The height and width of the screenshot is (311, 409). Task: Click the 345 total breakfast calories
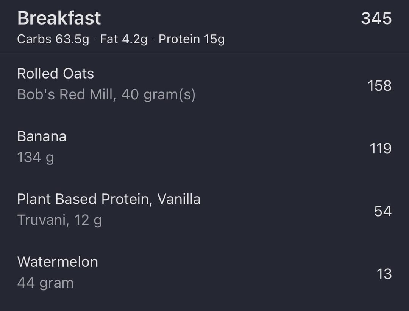tap(376, 19)
